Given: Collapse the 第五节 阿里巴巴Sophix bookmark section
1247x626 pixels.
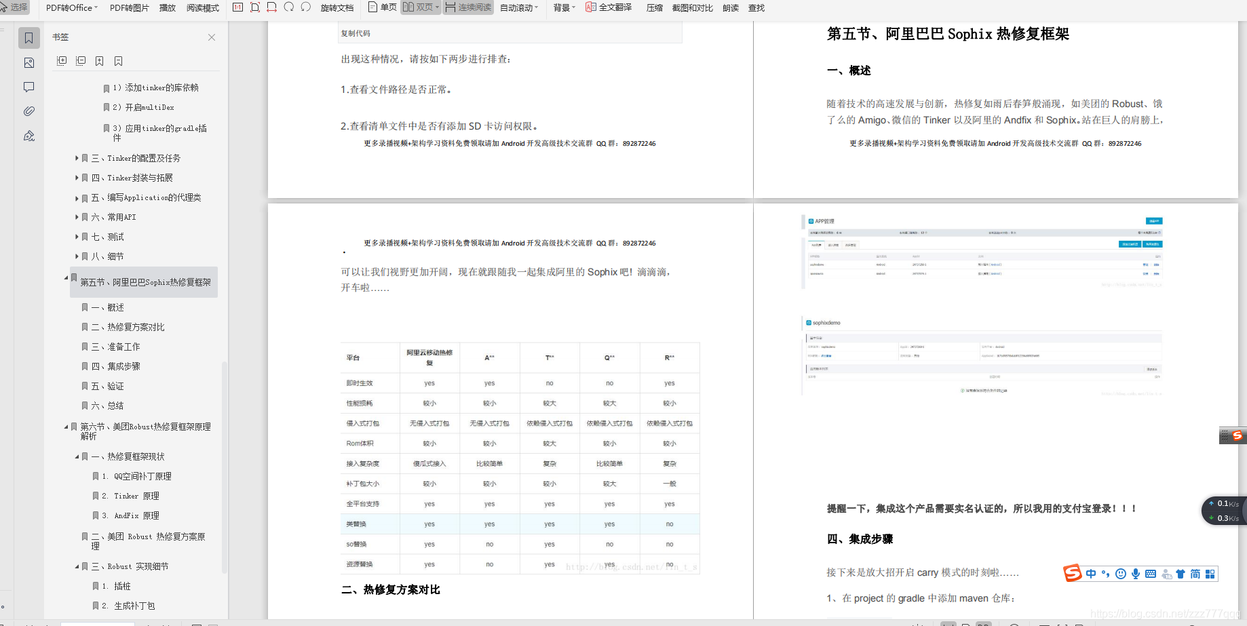Looking at the screenshot, I should [66, 277].
